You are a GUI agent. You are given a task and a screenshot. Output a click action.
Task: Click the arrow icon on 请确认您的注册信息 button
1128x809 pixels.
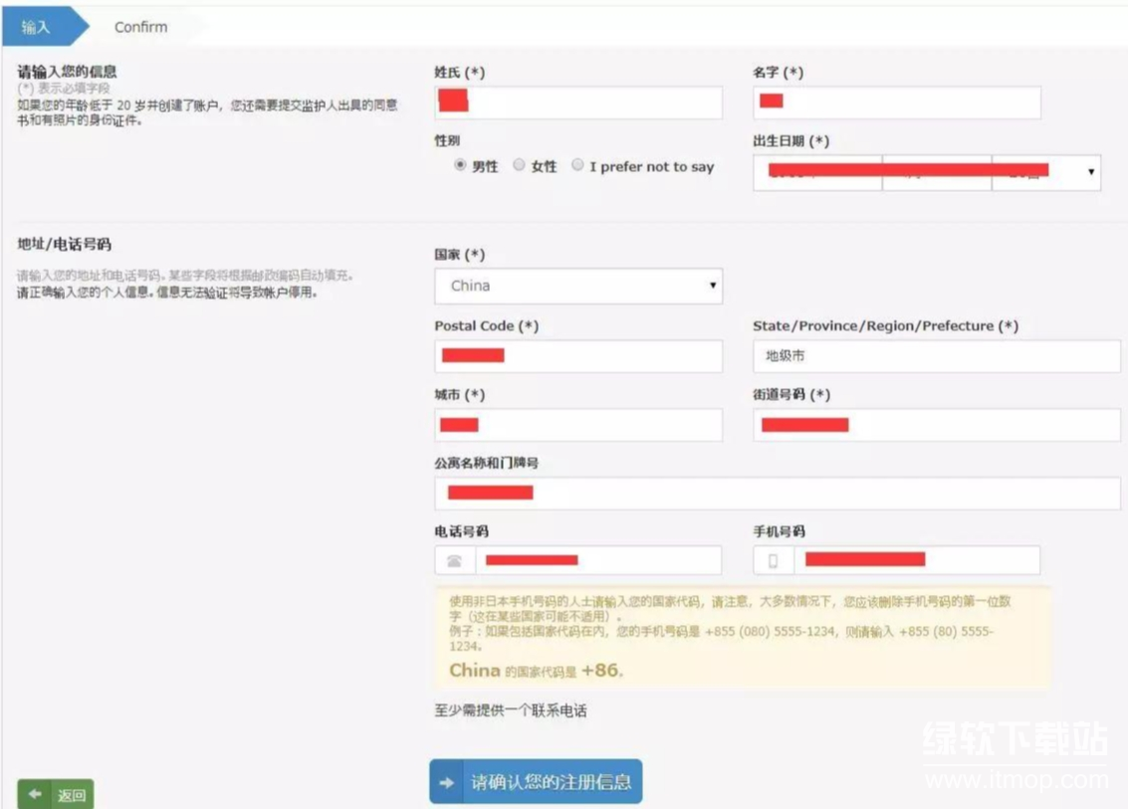(x=447, y=782)
